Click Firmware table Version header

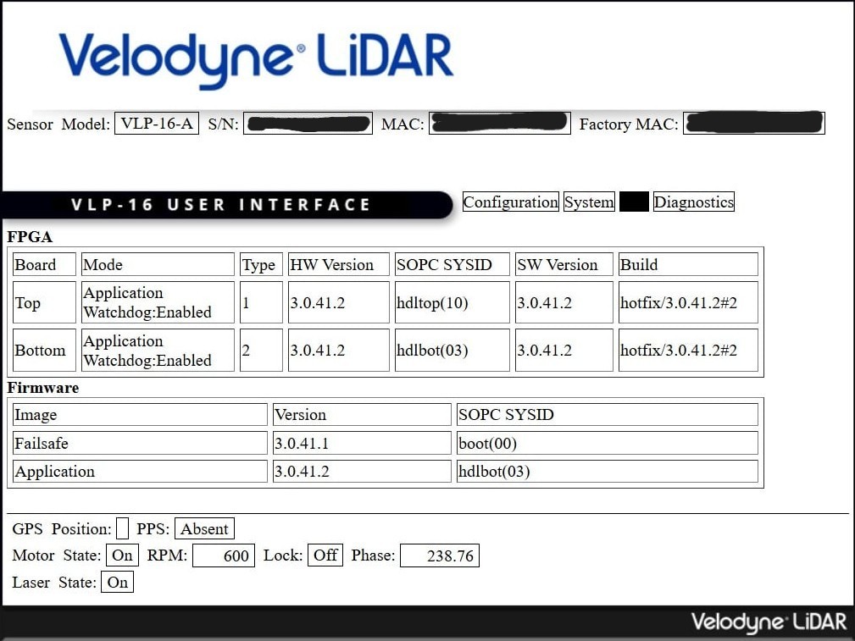[362, 414]
